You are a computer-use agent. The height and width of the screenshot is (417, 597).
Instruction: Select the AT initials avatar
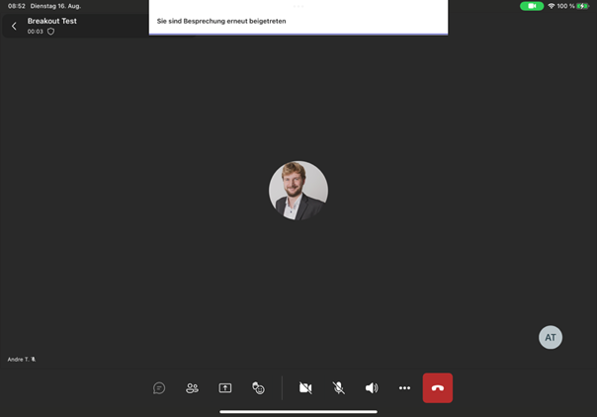[551, 337]
